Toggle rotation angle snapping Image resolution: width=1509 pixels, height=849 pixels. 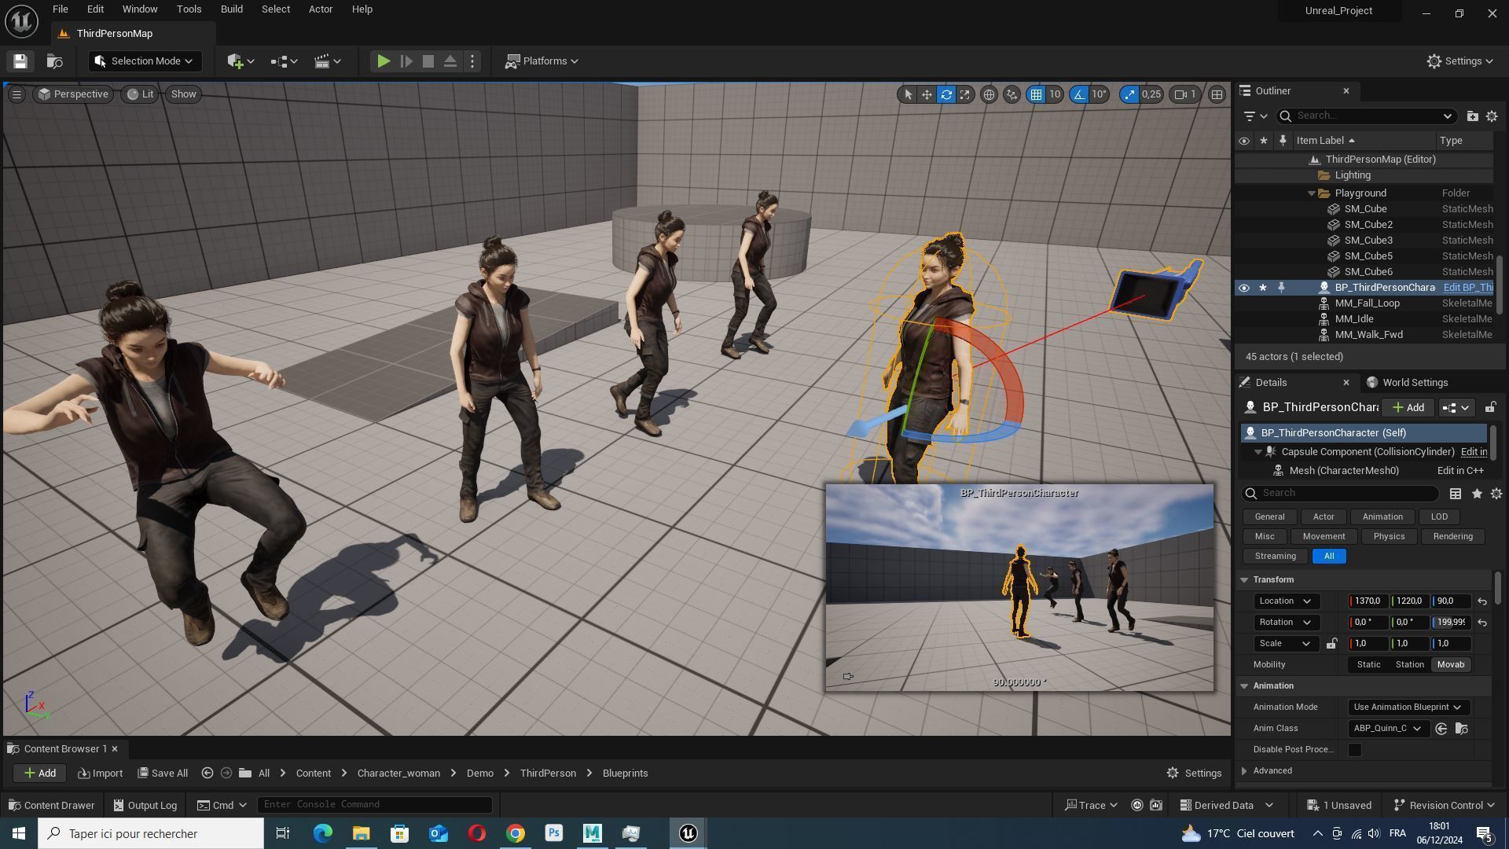click(1079, 94)
